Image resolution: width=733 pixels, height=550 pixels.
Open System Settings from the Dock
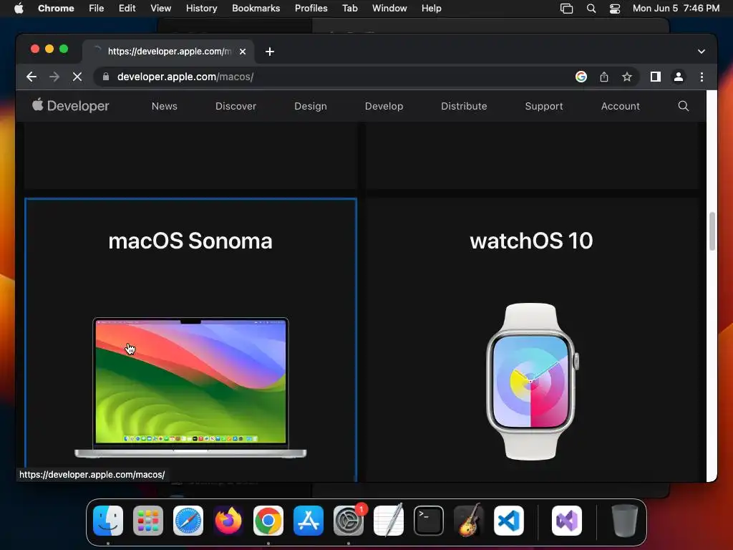tap(349, 521)
